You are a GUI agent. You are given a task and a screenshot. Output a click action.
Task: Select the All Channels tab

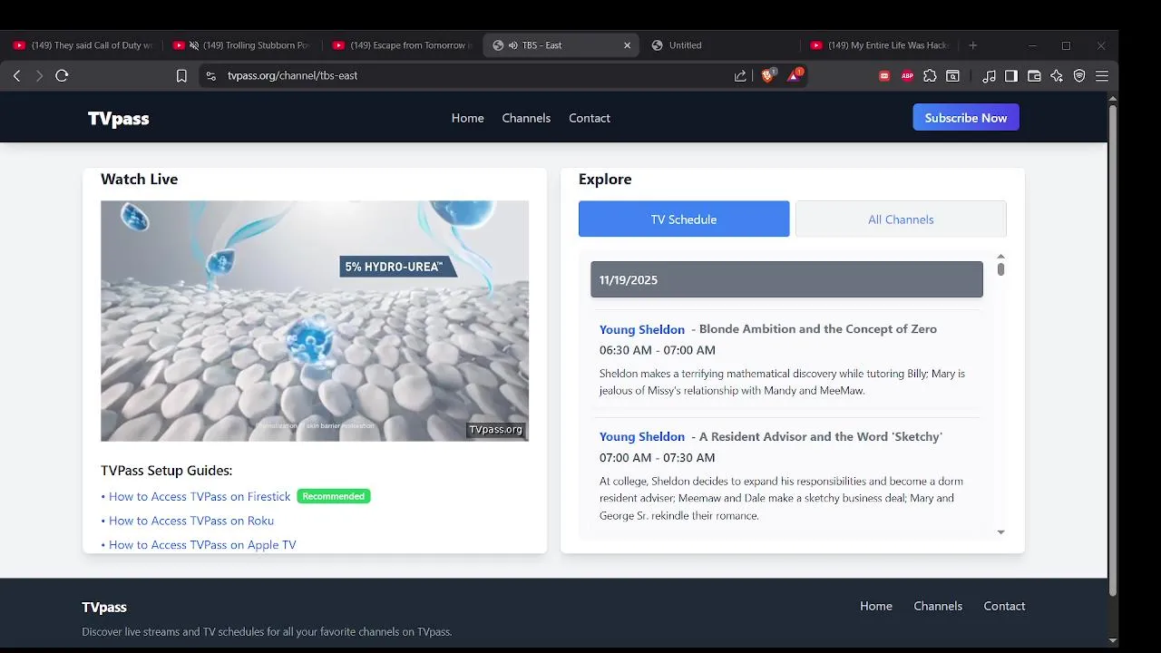[x=901, y=219]
